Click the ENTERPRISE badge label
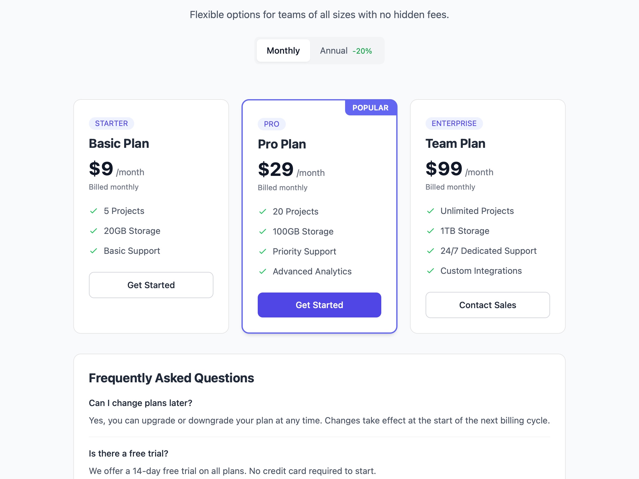 coord(454,123)
